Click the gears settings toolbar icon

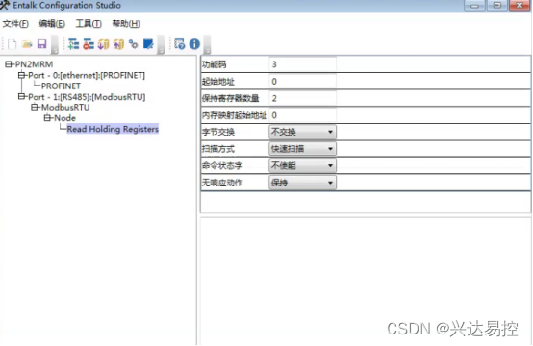tap(133, 44)
